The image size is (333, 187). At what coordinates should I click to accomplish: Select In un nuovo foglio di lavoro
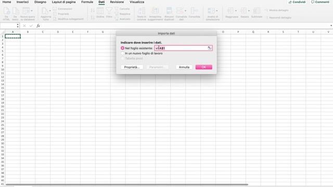click(x=123, y=53)
